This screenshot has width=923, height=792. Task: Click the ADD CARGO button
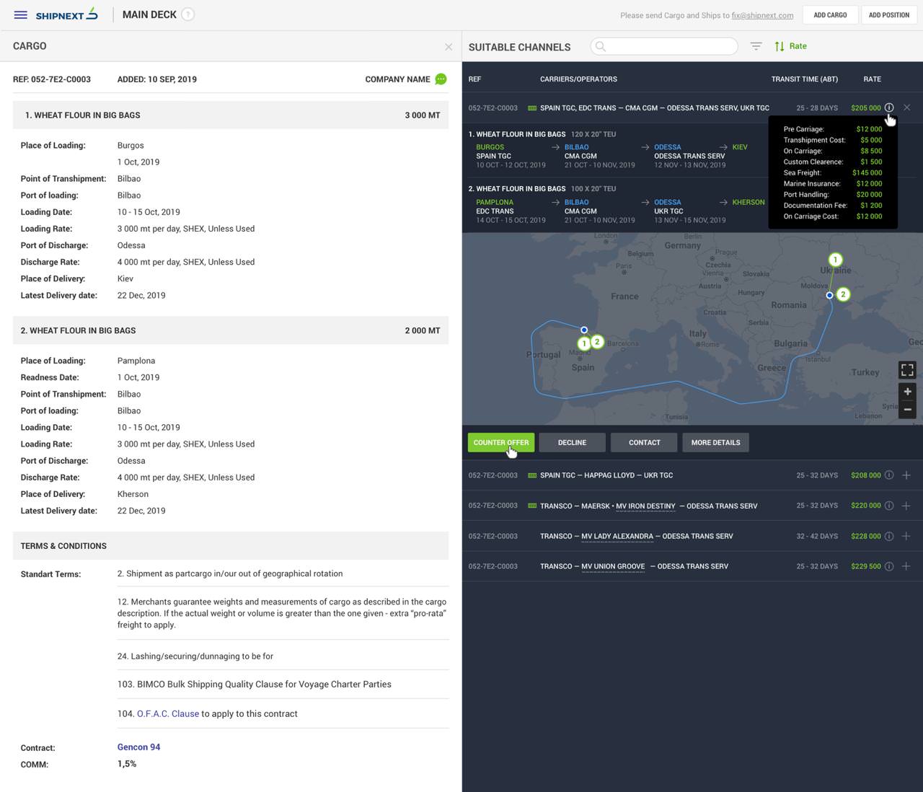830,15
